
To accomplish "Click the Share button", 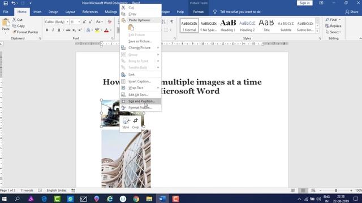I will pyautogui.click(x=352, y=12).
